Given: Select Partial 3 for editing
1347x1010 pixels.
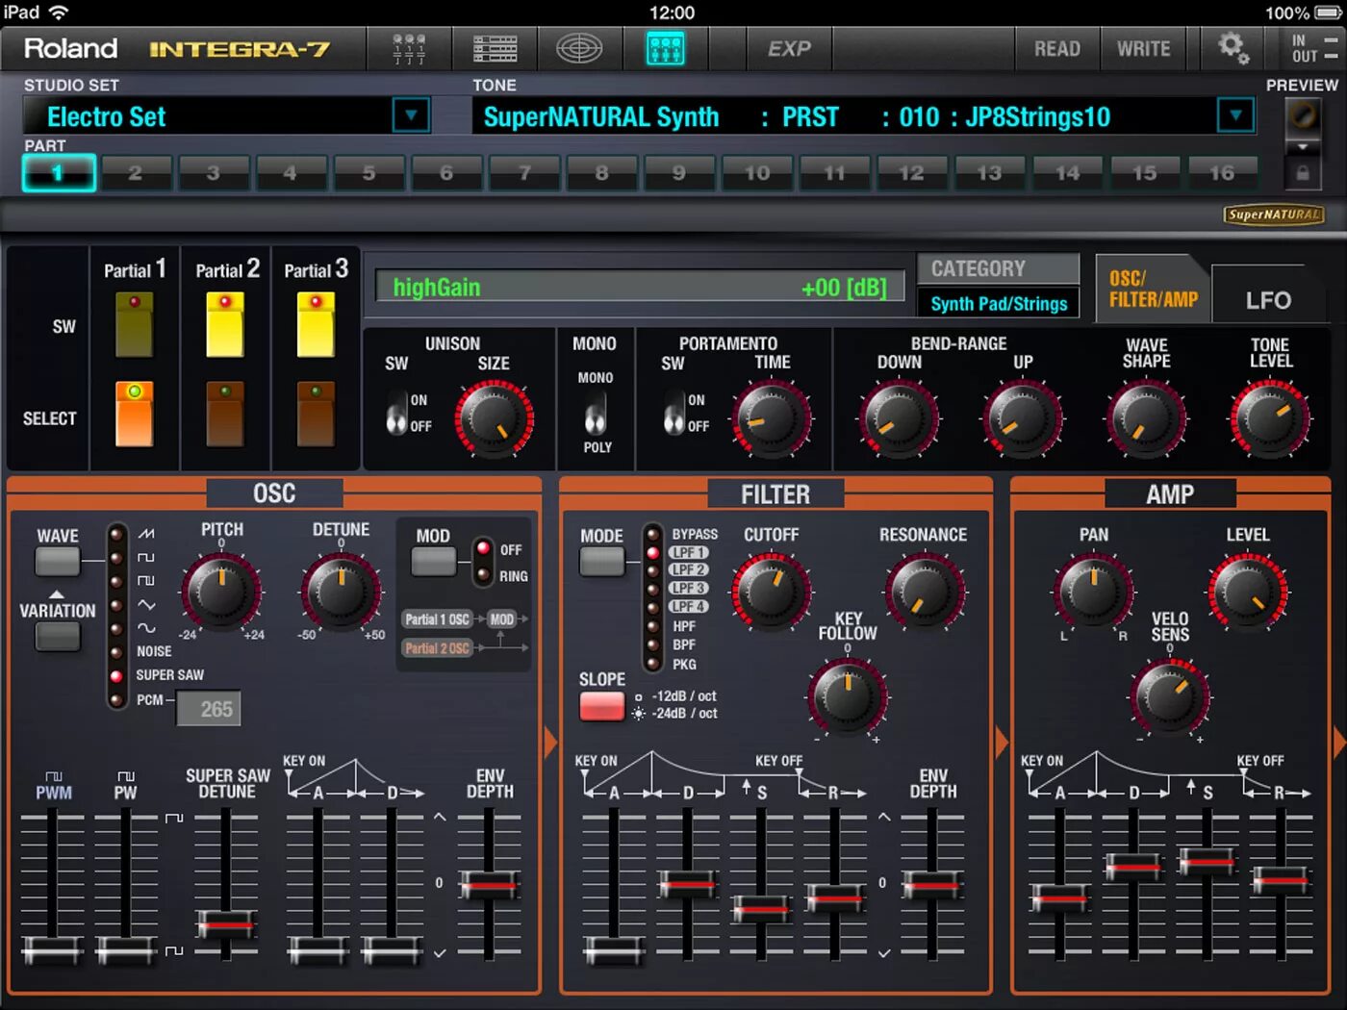Looking at the screenshot, I should pyautogui.click(x=316, y=415).
